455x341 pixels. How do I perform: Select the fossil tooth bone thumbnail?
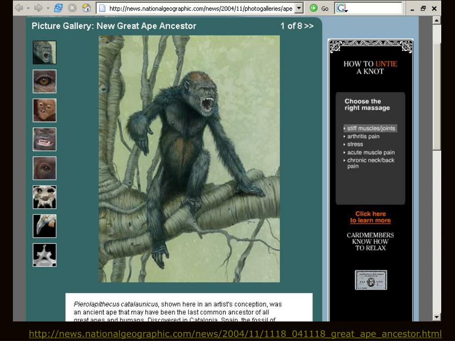(44, 226)
